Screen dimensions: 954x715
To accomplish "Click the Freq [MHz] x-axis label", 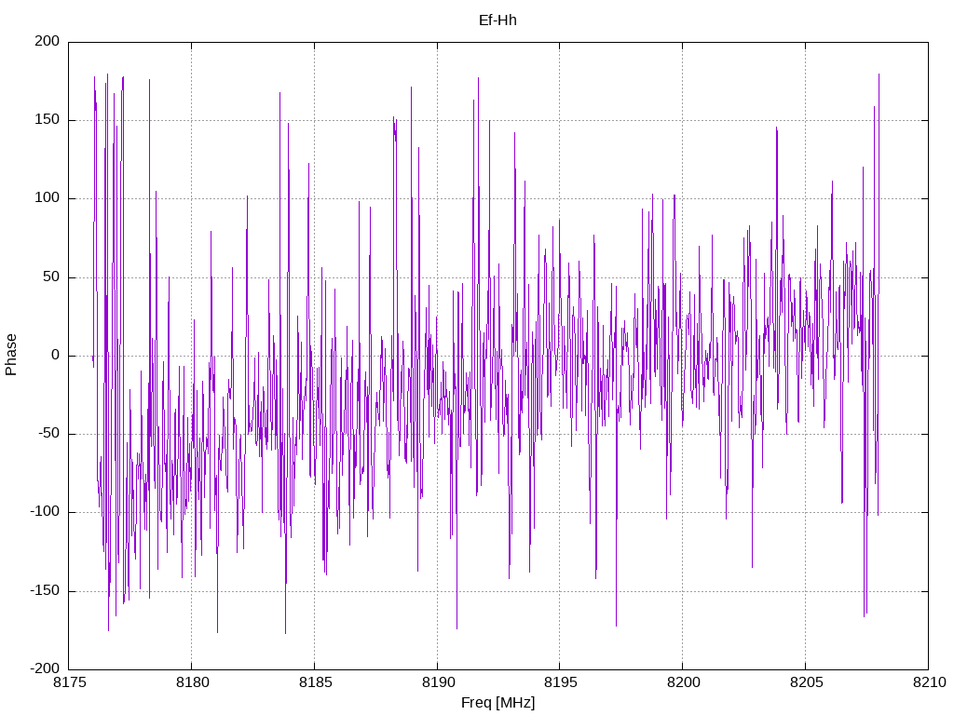I will [497, 703].
